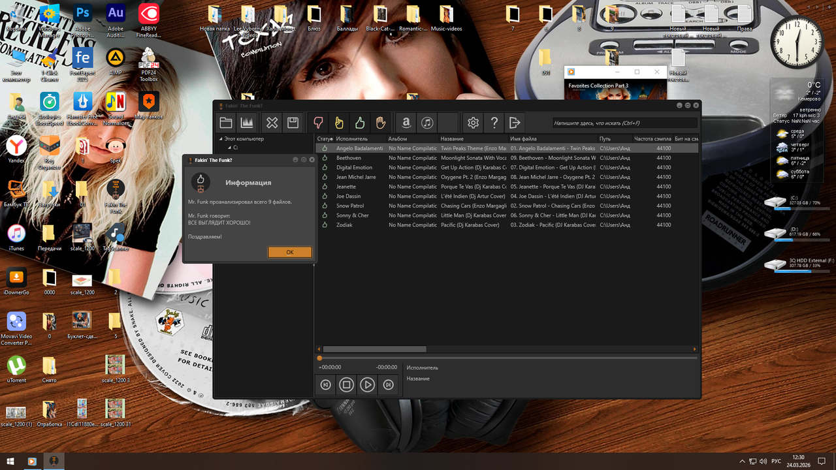Collapse the C: drive tree node
The image size is (836, 470).
point(229,148)
